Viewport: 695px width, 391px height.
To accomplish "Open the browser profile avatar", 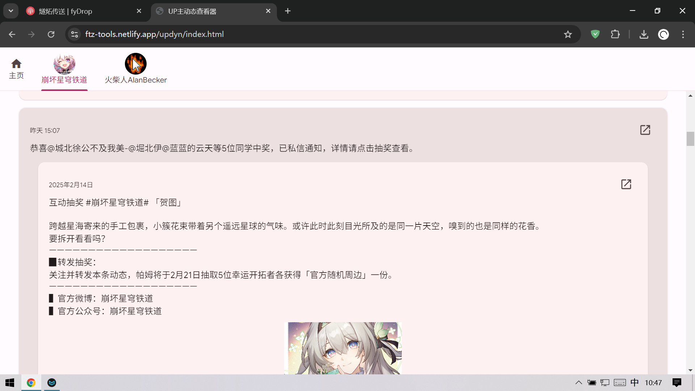I will 663,34.
